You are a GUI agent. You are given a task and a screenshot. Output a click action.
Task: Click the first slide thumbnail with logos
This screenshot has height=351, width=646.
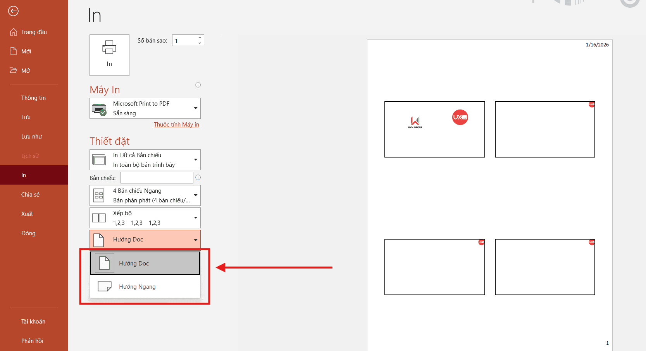[x=434, y=129]
